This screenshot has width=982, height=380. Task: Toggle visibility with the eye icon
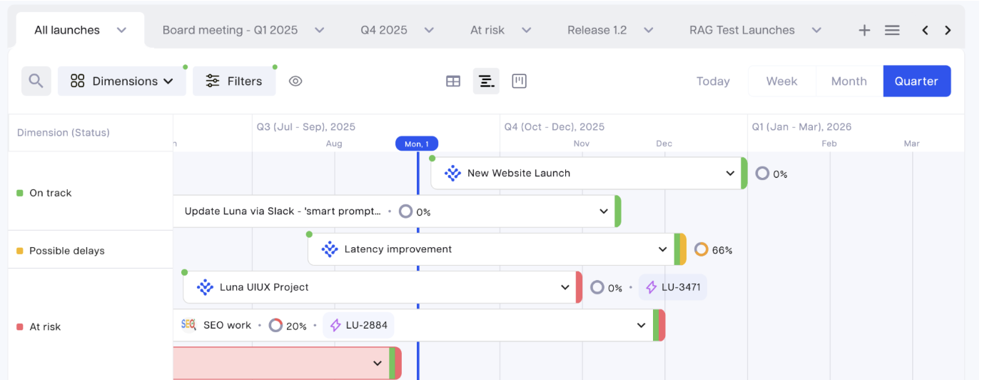click(295, 81)
